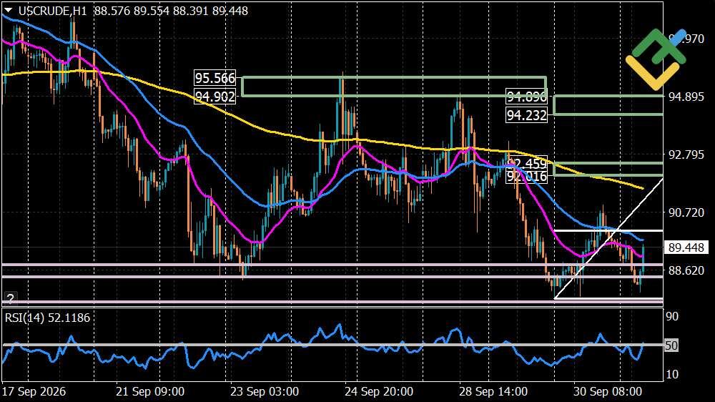Click the 28 Sep 14:00 time label
Viewport: 715px width, 402px height.
(x=493, y=391)
